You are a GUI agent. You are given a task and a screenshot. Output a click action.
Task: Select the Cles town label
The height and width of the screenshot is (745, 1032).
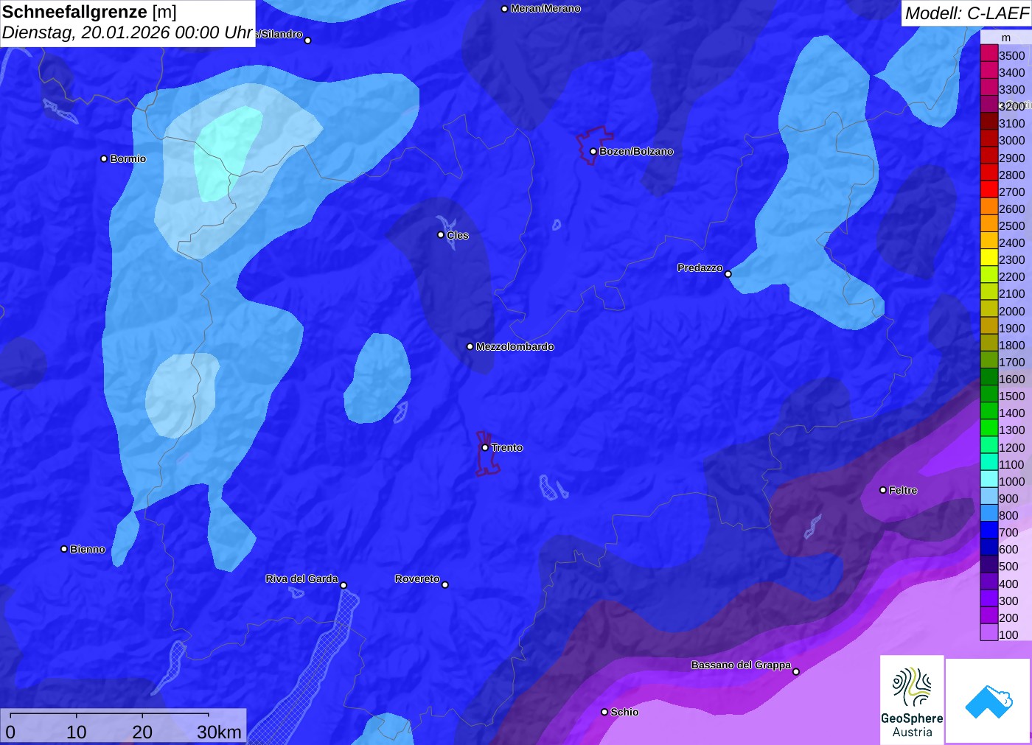[x=458, y=235]
